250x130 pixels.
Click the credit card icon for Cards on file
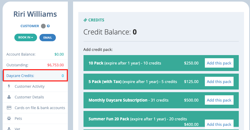[9, 108]
